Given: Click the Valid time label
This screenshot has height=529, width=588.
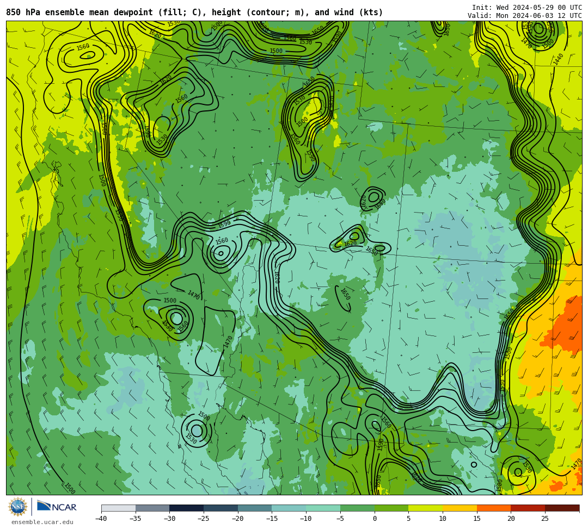Looking at the screenshot, I should coord(525,16).
